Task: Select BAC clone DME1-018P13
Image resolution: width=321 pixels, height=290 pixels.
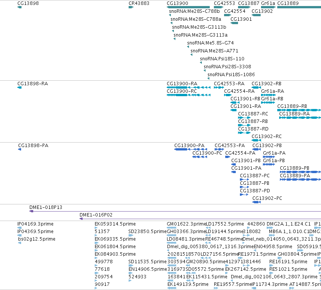Action: point(46,207)
